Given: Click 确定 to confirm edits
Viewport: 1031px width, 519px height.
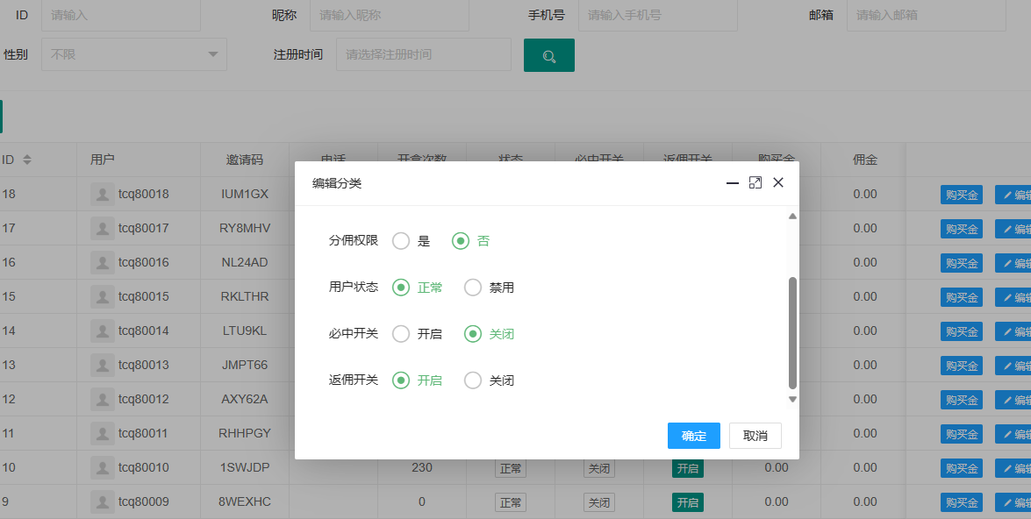Looking at the screenshot, I should point(693,436).
